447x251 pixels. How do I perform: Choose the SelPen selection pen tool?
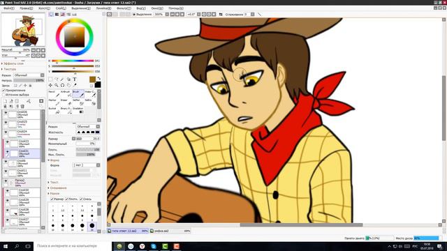pyautogui.click(x=78, y=102)
